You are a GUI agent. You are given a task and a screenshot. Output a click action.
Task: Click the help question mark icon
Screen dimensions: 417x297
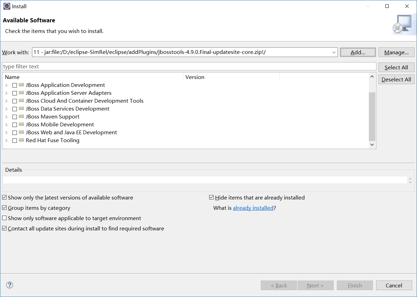tap(10, 285)
